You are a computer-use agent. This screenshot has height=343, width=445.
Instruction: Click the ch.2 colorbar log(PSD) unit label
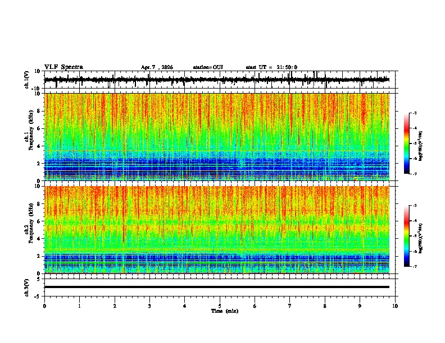pyautogui.click(x=421, y=238)
